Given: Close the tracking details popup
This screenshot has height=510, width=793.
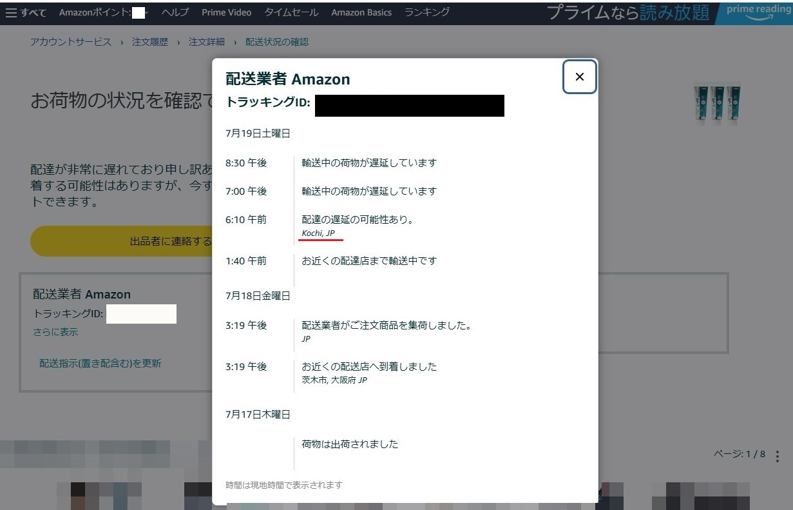Looking at the screenshot, I should pyautogui.click(x=579, y=77).
